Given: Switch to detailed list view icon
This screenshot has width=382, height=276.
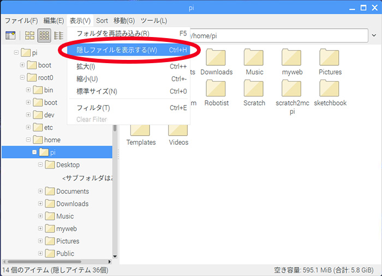Looking at the screenshot, I should pos(58,35).
